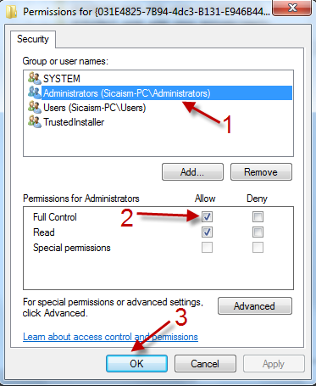Viewport: 316px width, 386px height.
Task: Select Users (Sicaism-PC\Users) entry
Action: pyautogui.click(x=94, y=108)
